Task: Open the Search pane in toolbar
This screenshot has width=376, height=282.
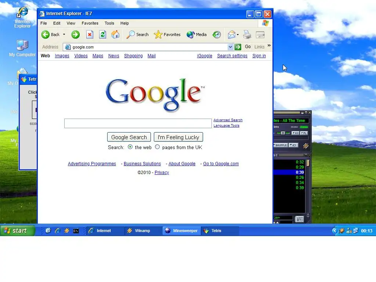Action: 138,35
